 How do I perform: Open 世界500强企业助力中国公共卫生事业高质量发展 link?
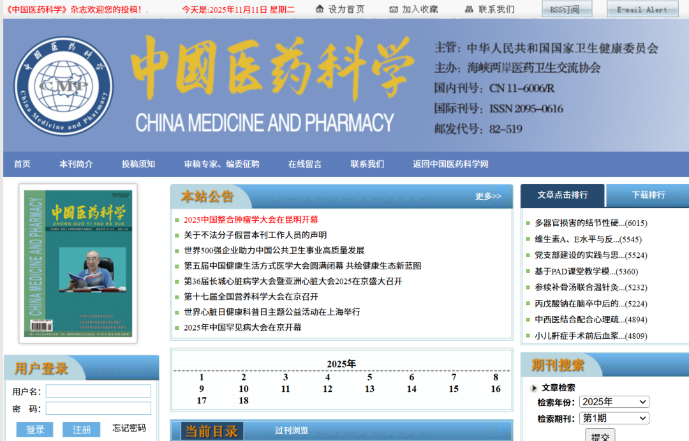point(274,251)
